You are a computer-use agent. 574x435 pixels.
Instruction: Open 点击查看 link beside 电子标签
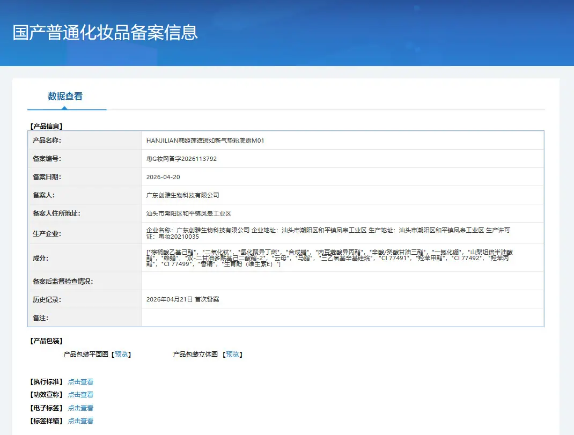click(x=80, y=408)
